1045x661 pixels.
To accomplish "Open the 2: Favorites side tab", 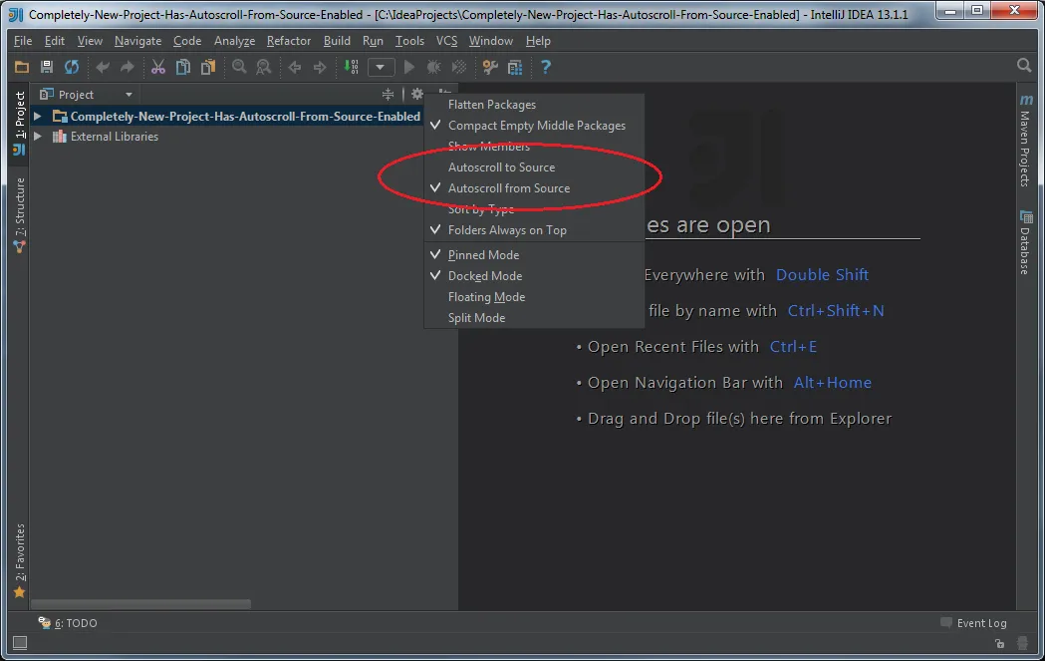I will [x=19, y=560].
